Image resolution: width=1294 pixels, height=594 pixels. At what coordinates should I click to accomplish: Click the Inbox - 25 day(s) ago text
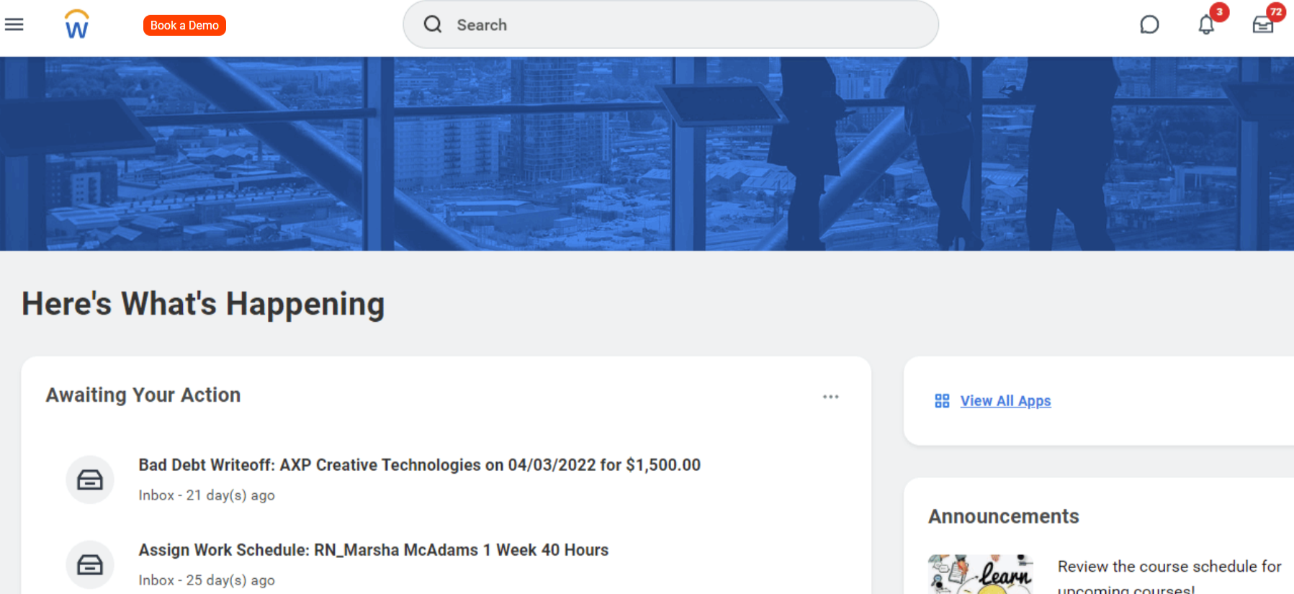207,580
